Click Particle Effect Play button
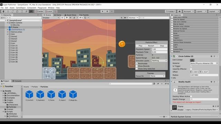This screenshot has width=221, height=124. (141, 46)
